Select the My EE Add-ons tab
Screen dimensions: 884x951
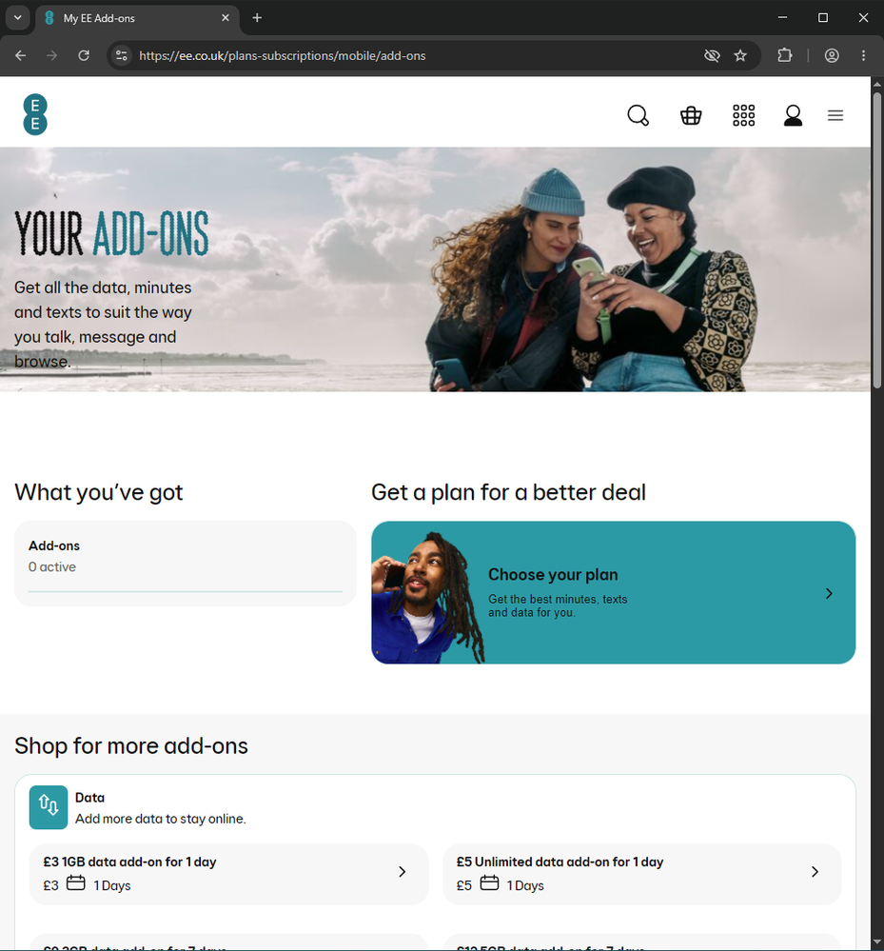pyautogui.click(x=137, y=18)
